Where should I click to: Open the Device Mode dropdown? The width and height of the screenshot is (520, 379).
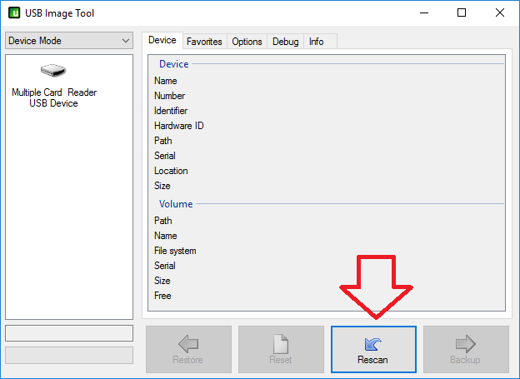pyautogui.click(x=69, y=41)
